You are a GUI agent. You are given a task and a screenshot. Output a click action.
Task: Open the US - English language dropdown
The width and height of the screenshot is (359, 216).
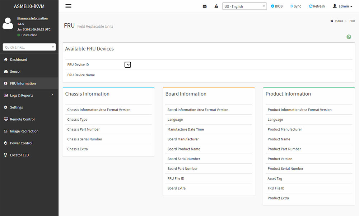pos(244,6)
